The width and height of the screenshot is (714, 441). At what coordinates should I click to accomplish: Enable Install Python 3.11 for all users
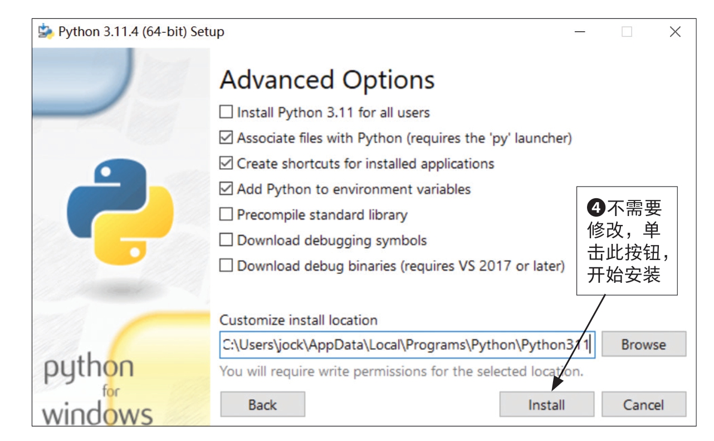pyautogui.click(x=226, y=112)
